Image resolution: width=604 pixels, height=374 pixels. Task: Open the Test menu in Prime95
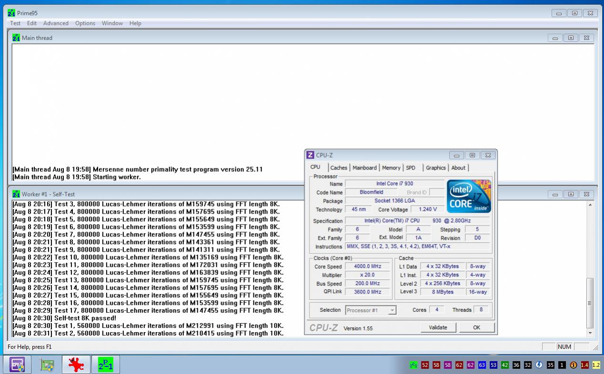click(15, 23)
